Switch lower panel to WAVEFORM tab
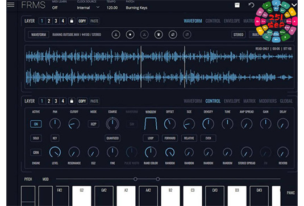Image resolution: width=304 pixels, height=206 pixels. (193, 101)
